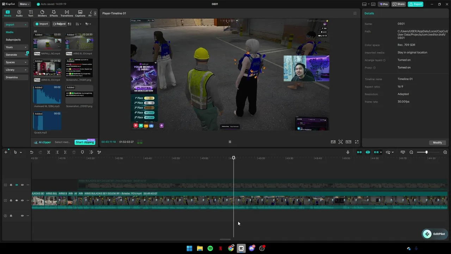
Task: Toggle Full preview quality icon
Action: [333, 142]
